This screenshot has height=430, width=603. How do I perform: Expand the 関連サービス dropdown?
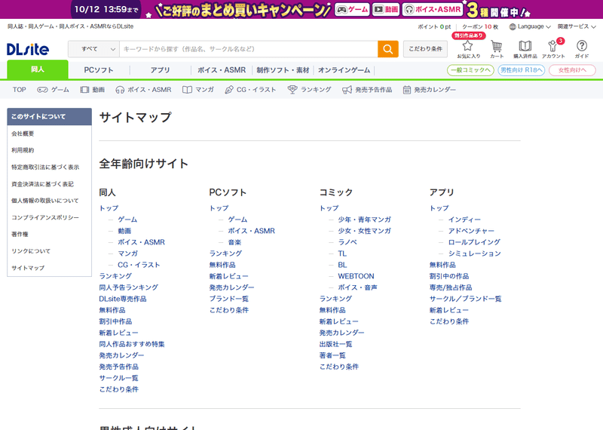(577, 26)
